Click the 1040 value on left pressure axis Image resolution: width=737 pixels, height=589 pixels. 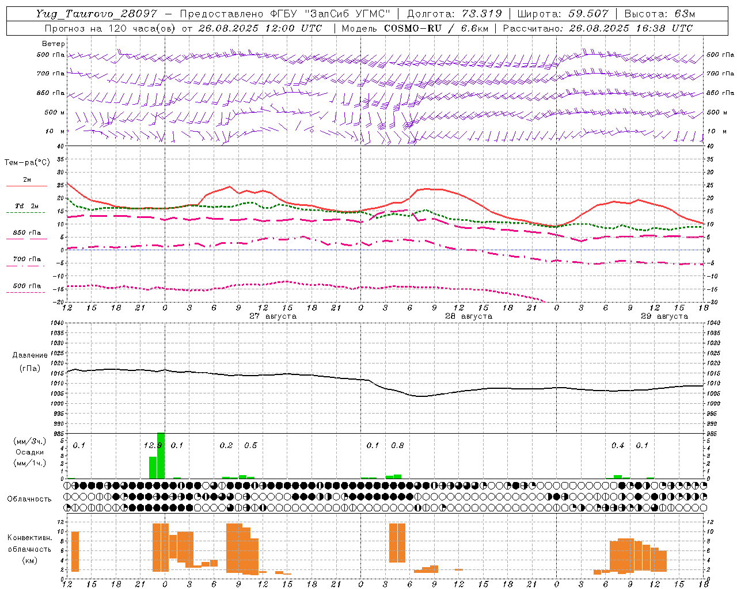(59, 323)
